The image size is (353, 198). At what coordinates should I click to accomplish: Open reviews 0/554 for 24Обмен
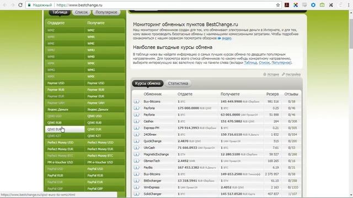pyautogui.click(x=292, y=134)
